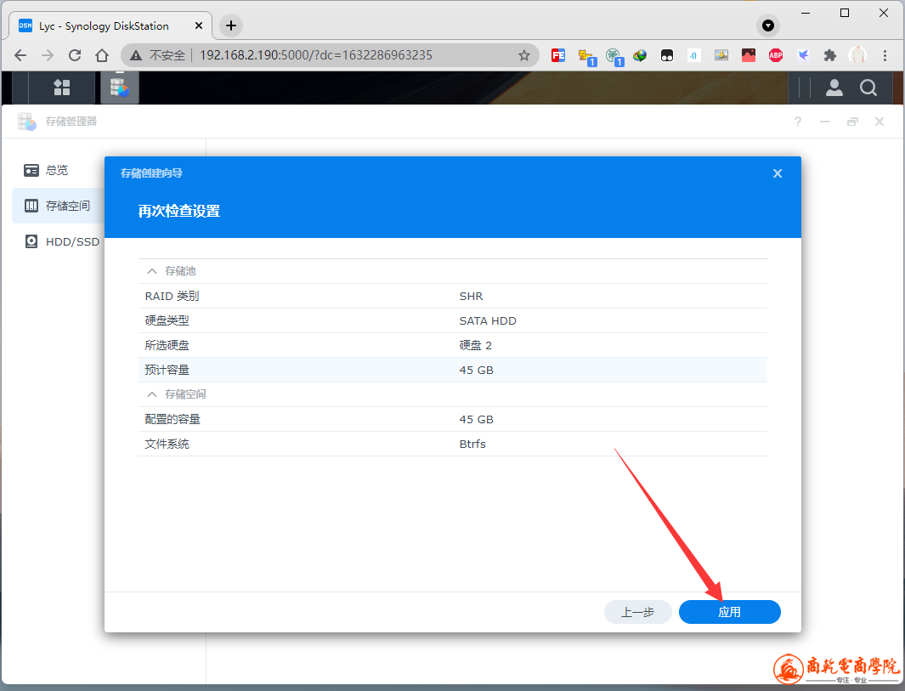Click the Apply (应用) button
This screenshot has height=691, width=905.
(x=730, y=612)
